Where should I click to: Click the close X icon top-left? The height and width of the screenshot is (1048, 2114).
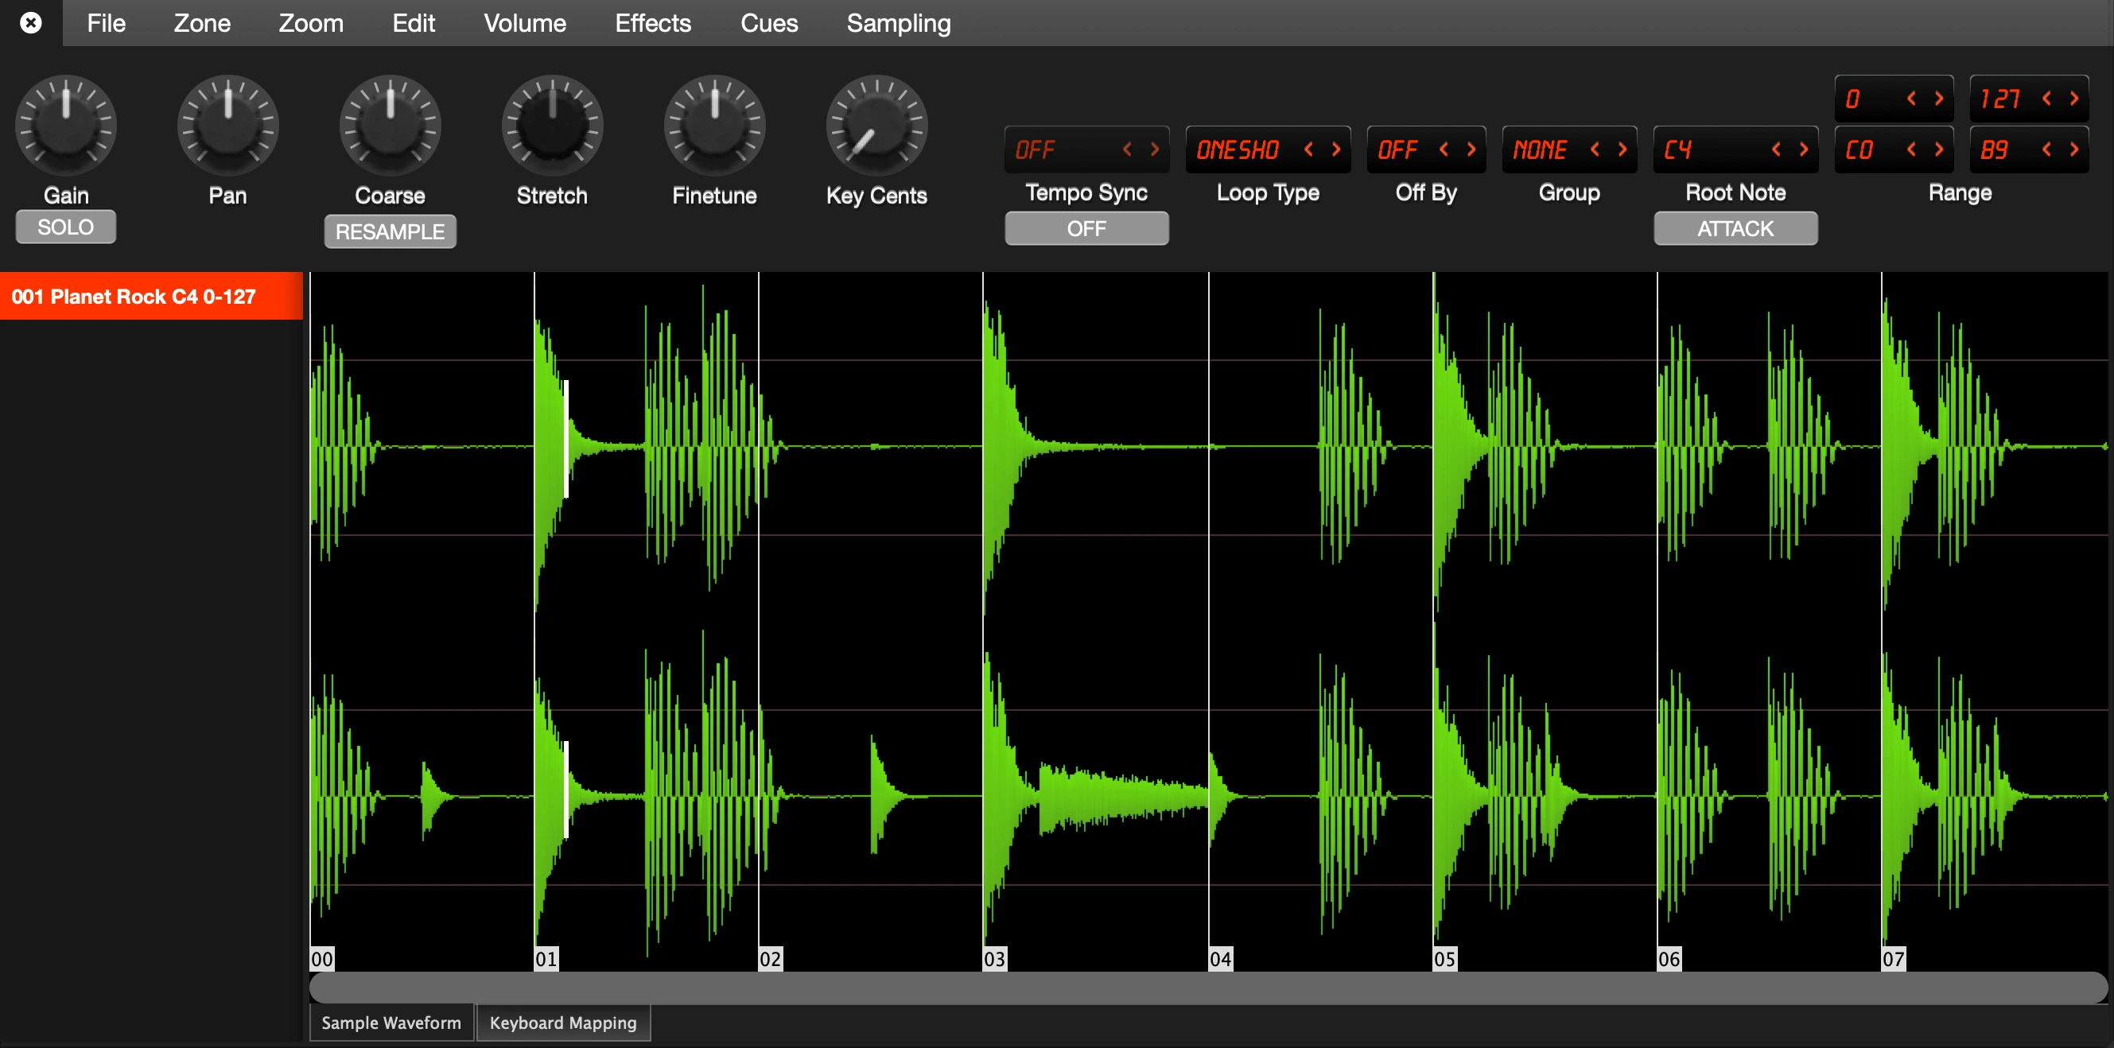30,22
